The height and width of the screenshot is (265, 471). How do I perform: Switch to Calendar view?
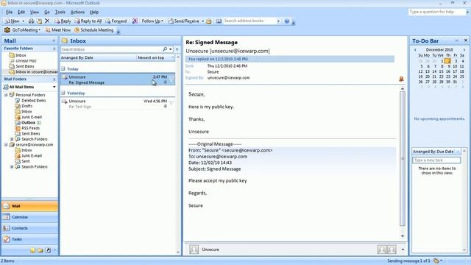click(29, 217)
